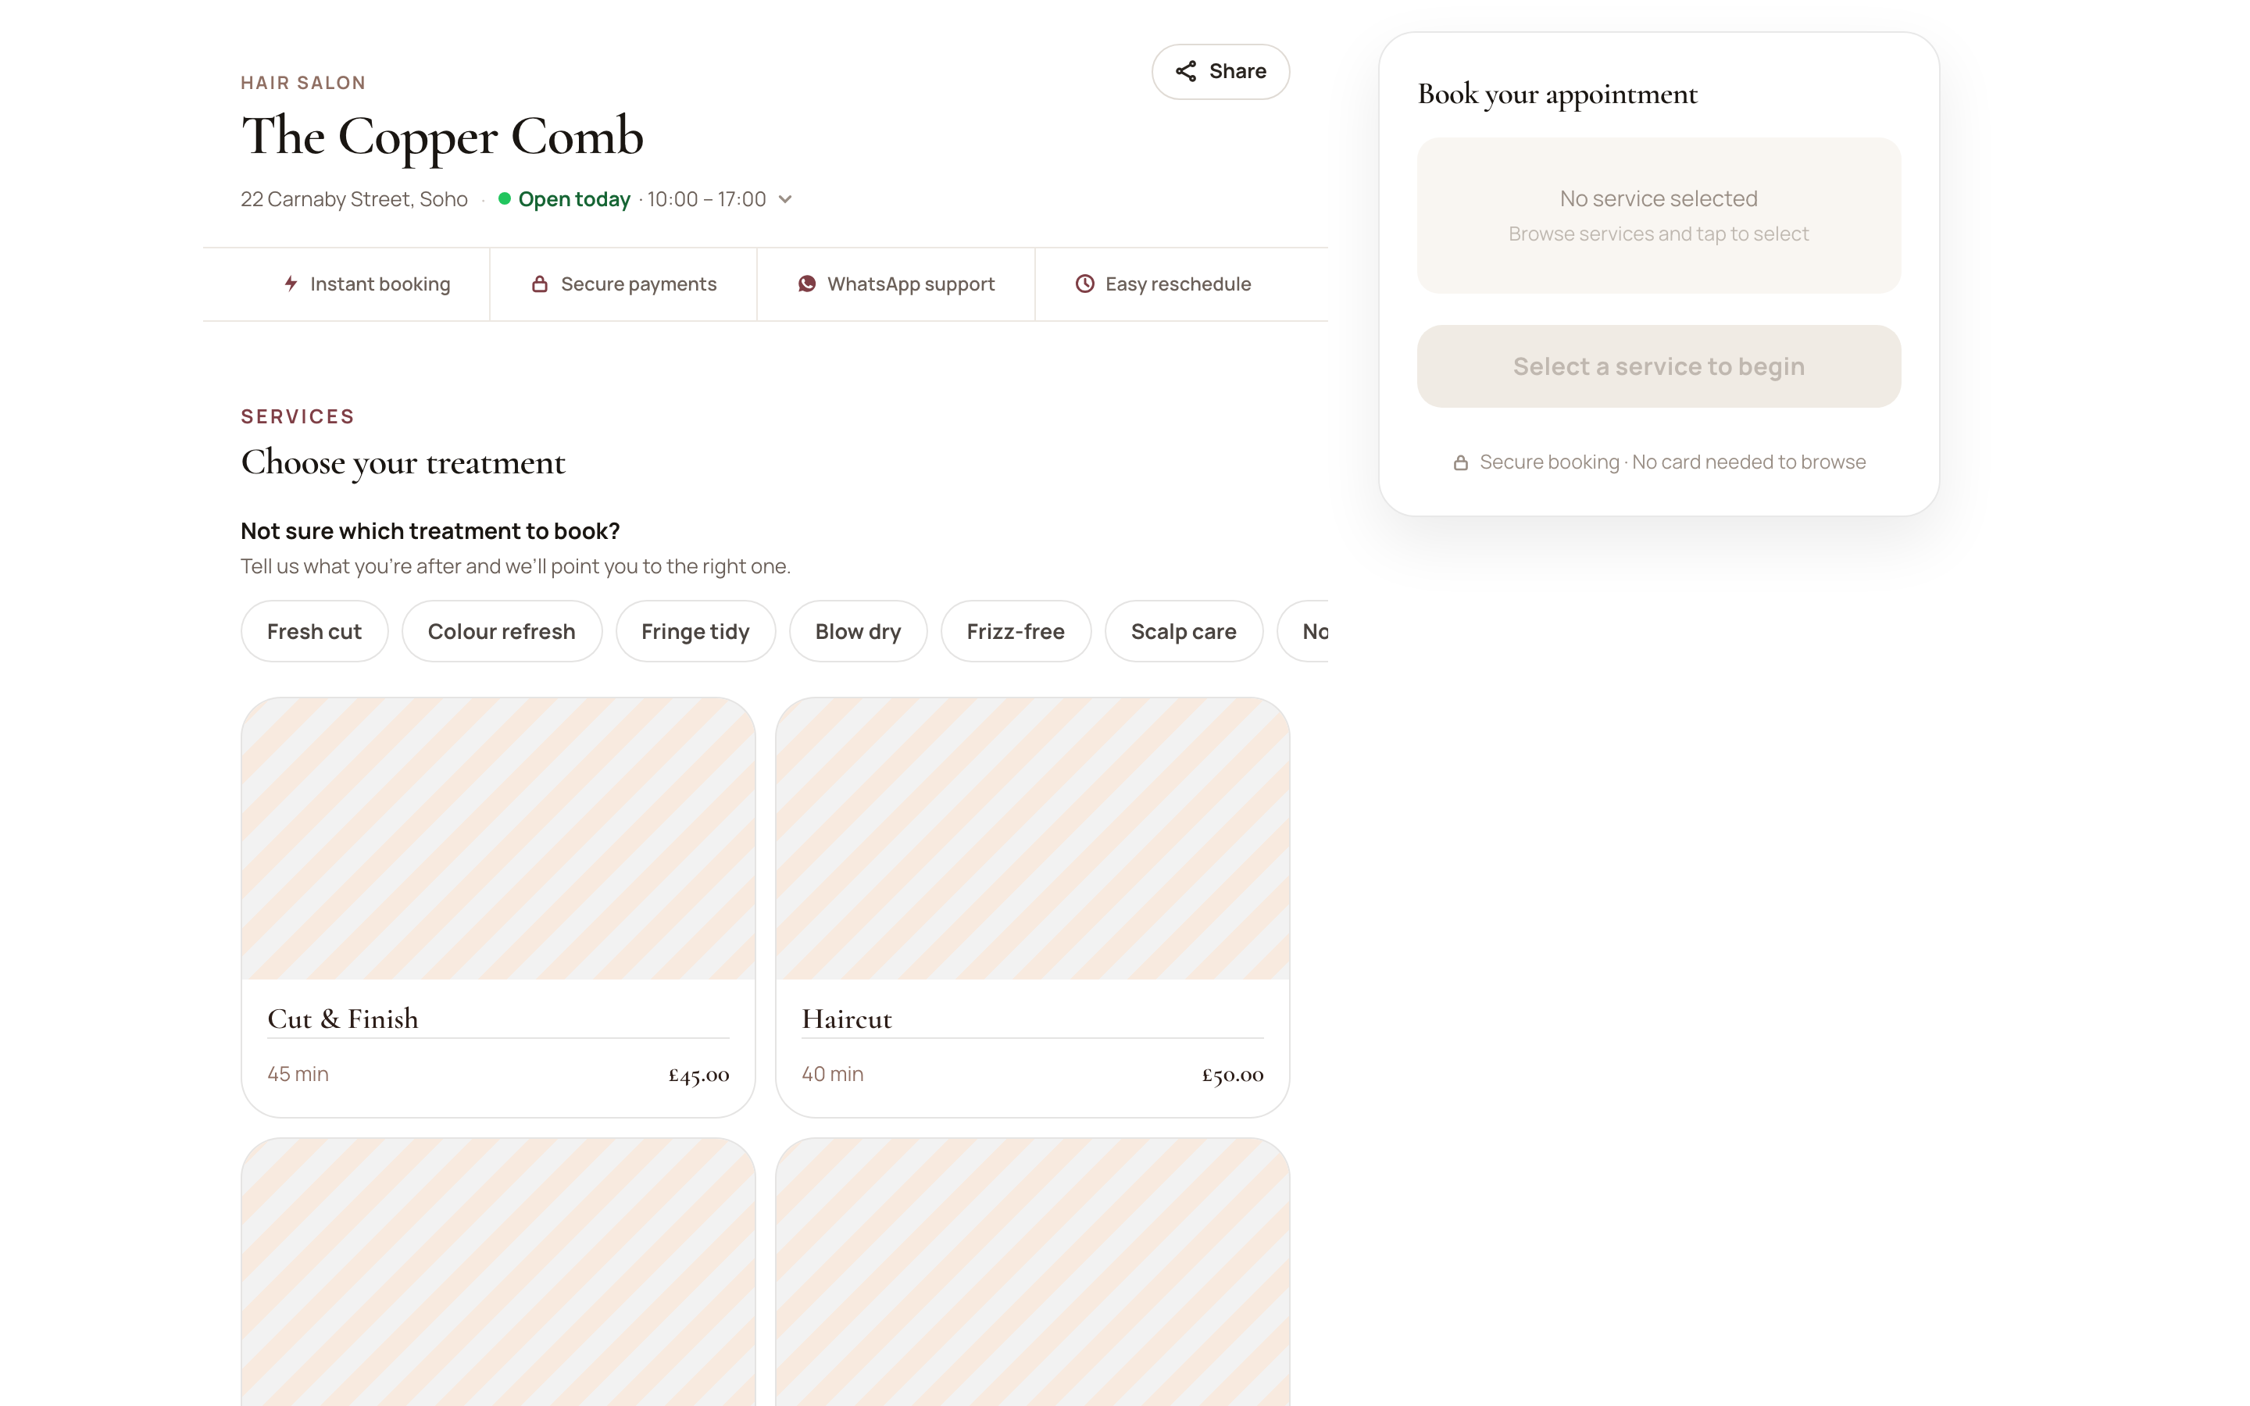Open the Haircut service image
Viewport: 2250px width, 1406px height.
tap(1033, 839)
